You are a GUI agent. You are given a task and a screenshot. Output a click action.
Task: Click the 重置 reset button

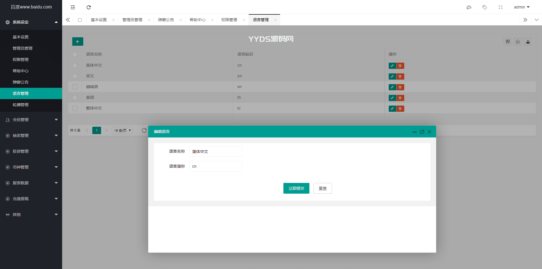pyautogui.click(x=323, y=188)
